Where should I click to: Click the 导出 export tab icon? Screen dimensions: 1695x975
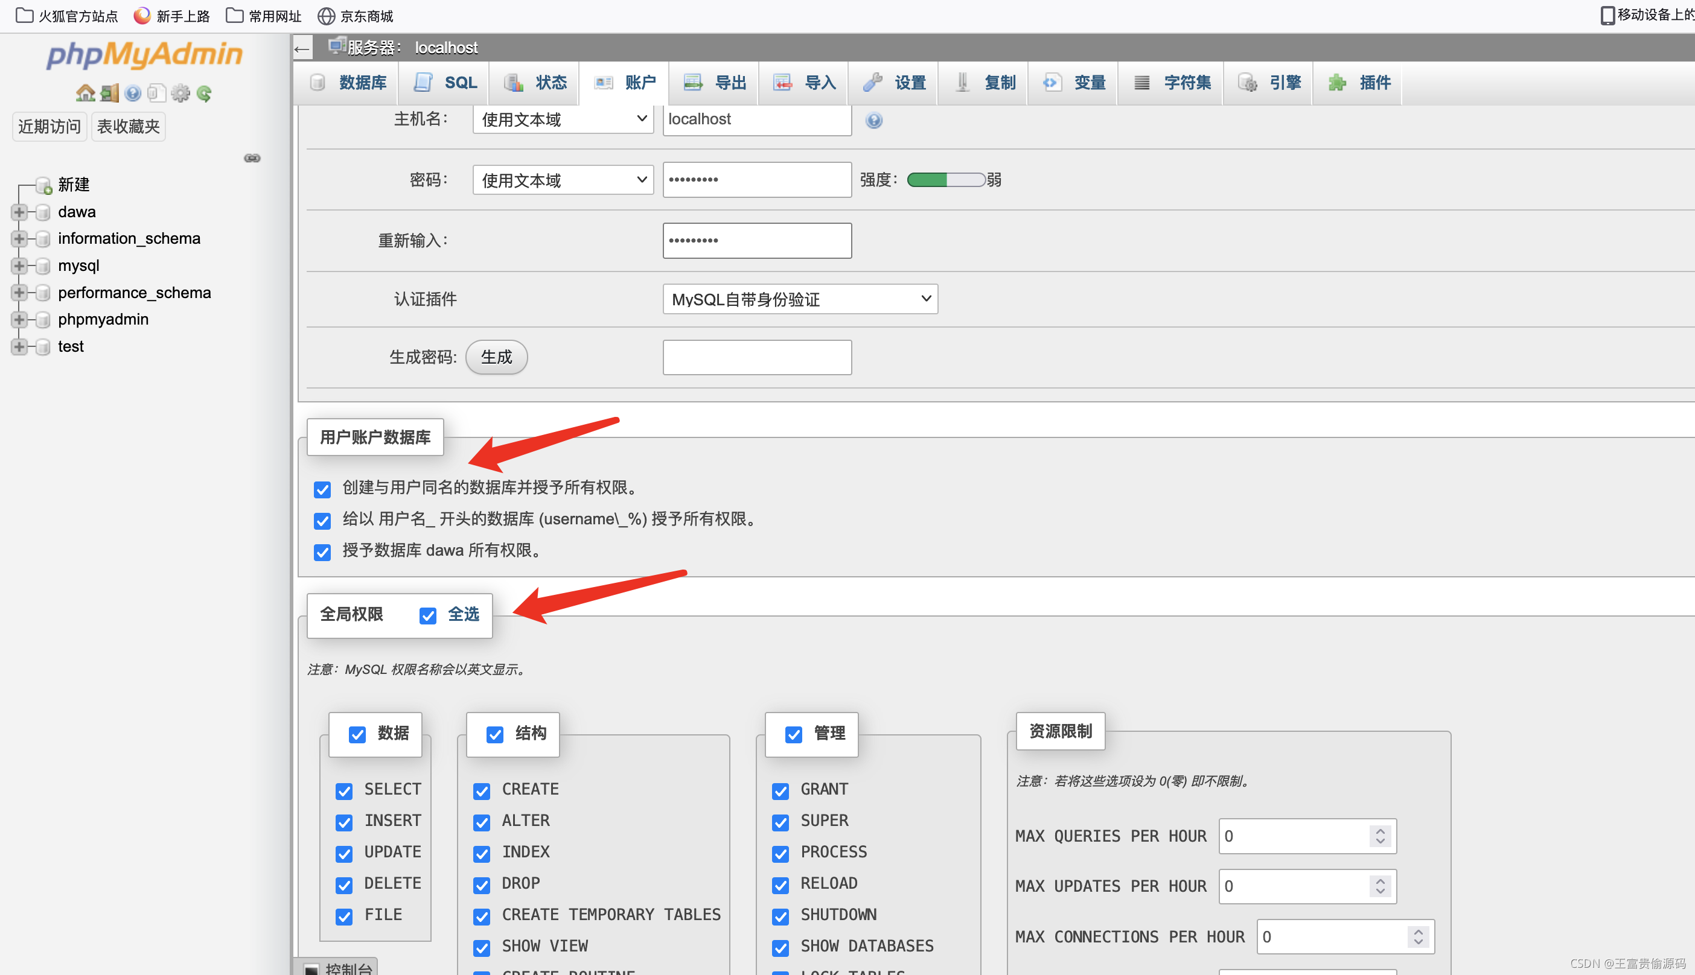(693, 83)
